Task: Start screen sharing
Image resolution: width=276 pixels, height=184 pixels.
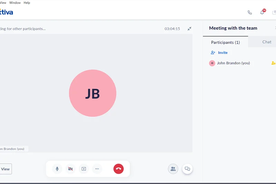Action: [83, 169]
